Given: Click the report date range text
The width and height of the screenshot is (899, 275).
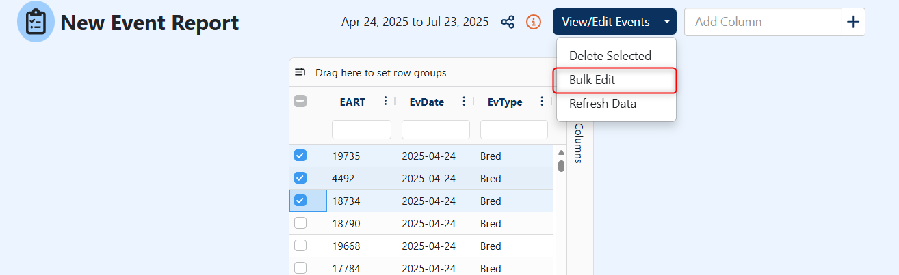Looking at the screenshot, I should [415, 22].
